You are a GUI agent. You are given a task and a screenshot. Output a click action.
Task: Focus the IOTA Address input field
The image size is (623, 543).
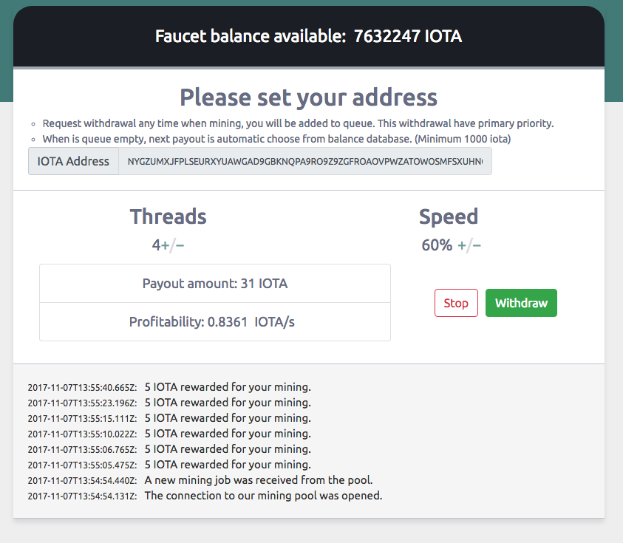coord(305,161)
